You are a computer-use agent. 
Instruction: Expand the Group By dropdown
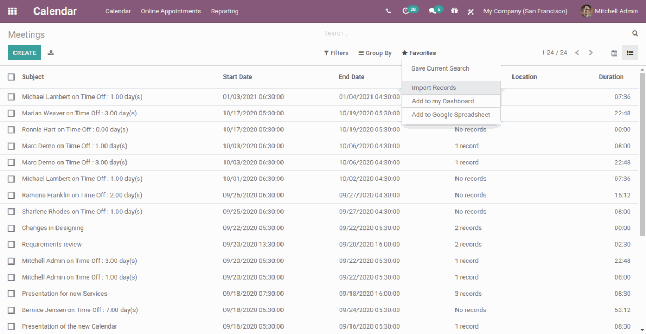pos(375,53)
